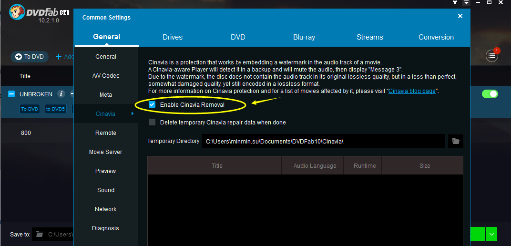Toggle the UNBROKEN task enable switch
Viewport: 511px width, 246px height.
[490, 94]
